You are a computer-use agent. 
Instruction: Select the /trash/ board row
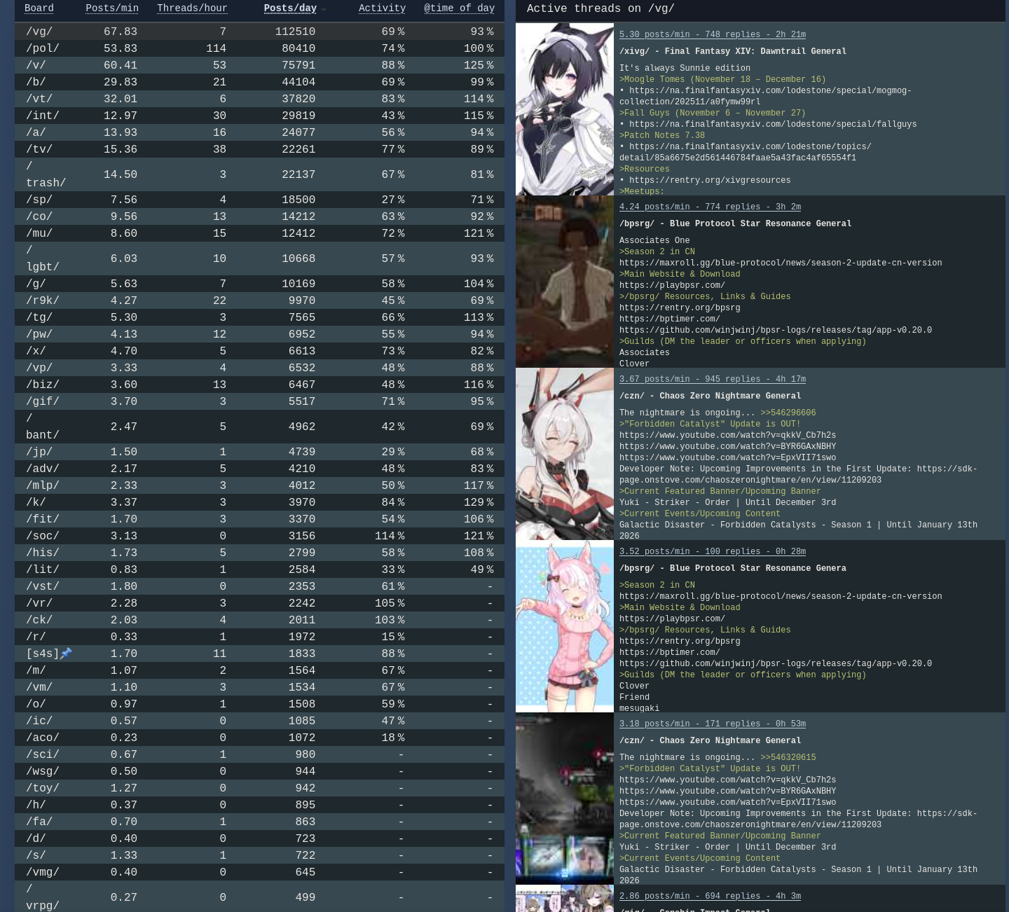tap(259, 174)
